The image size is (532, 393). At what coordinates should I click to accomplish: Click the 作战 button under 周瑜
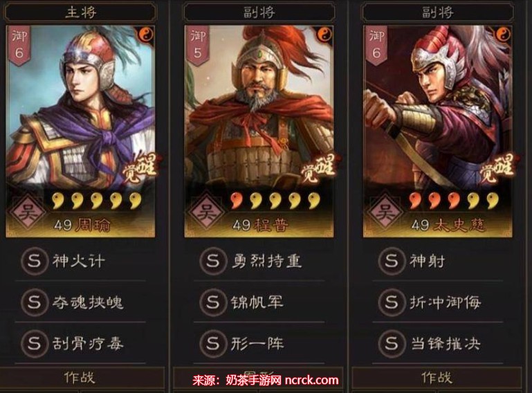click(x=80, y=377)
